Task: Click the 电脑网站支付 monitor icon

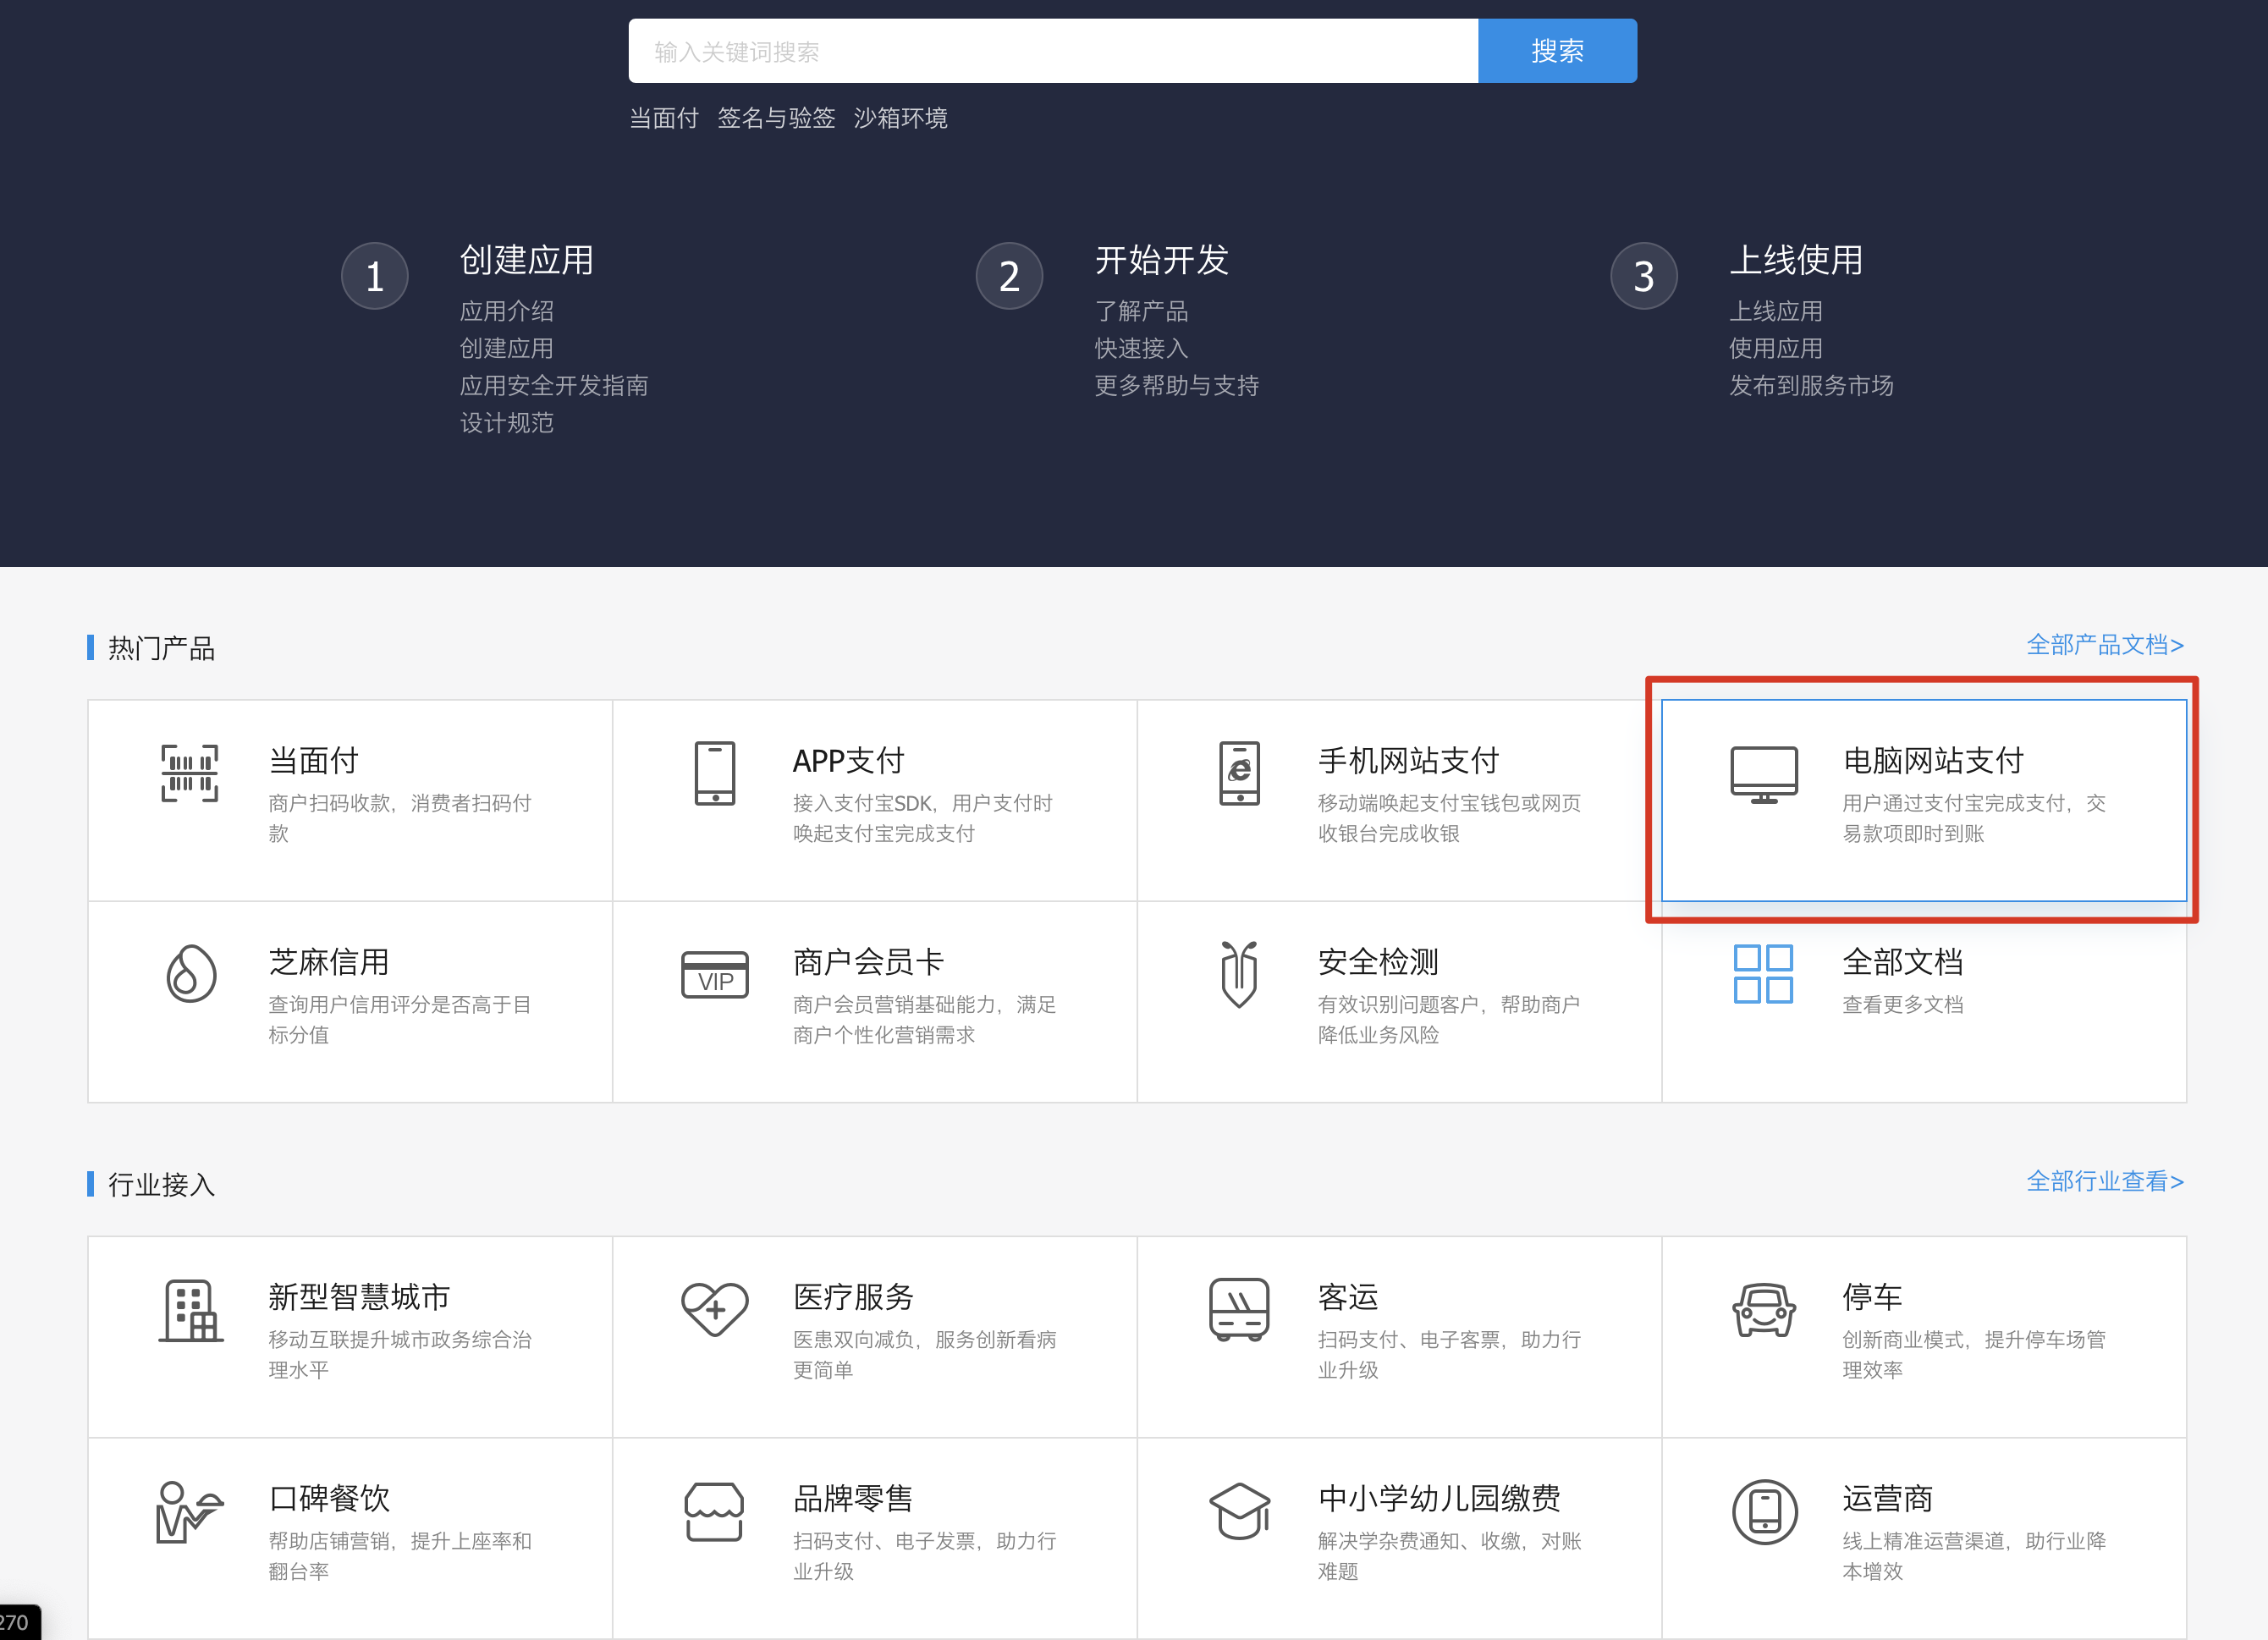Action: [x=1764, y=773]
